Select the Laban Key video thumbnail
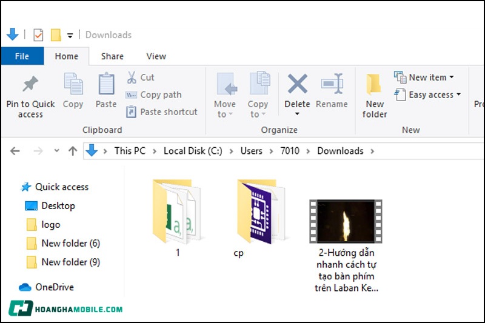The image size is (485, 323). 346,221
